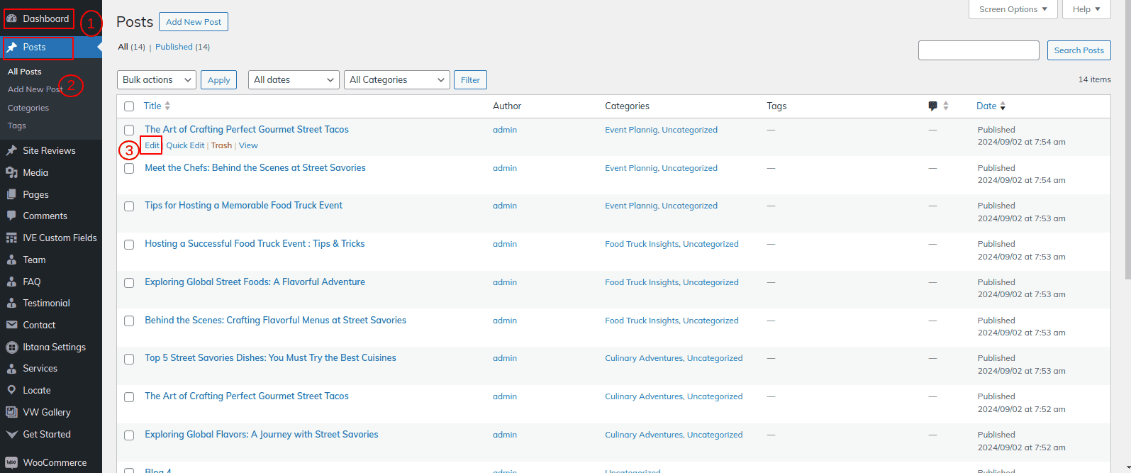Click the Site Reviews pin icon

click(x=11, y=150)
